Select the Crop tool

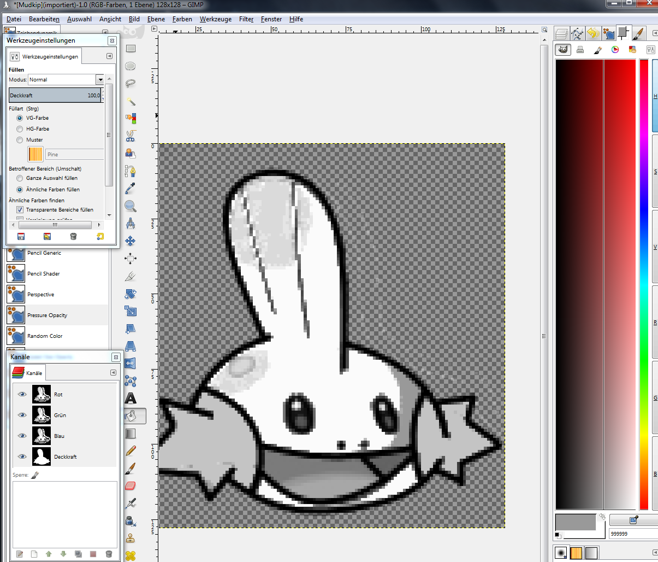click(x=131, y=276)
